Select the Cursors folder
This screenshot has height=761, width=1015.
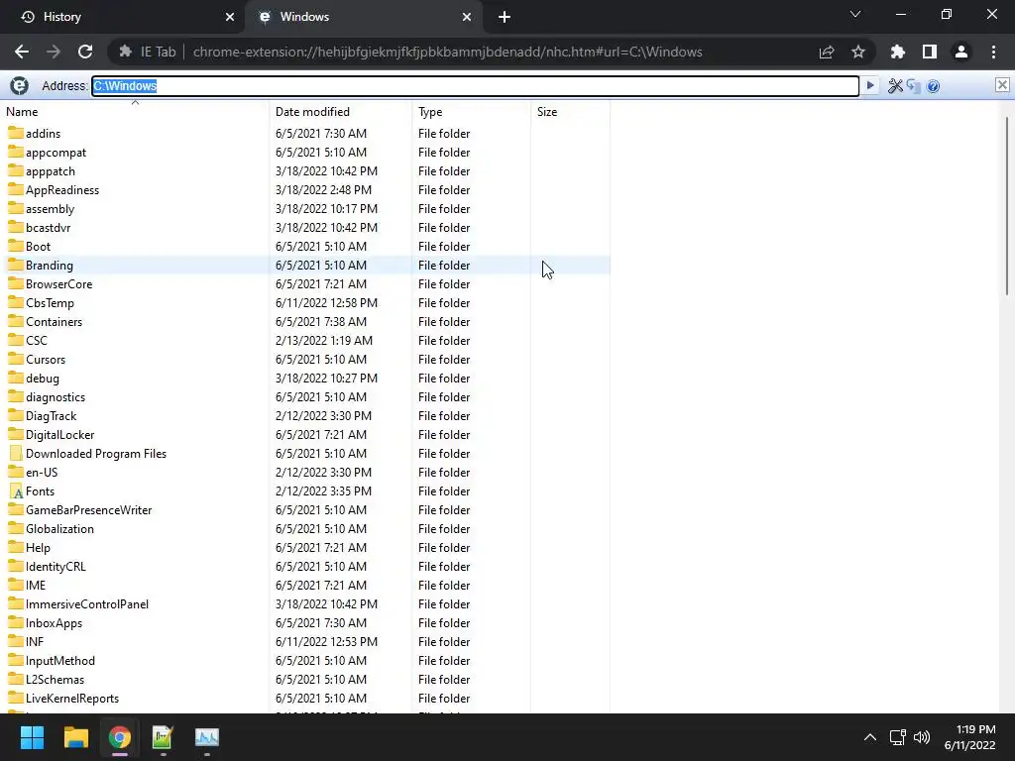46,359
